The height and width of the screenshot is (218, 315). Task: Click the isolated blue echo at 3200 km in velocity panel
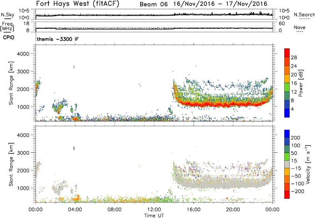[x=74, y=148]
